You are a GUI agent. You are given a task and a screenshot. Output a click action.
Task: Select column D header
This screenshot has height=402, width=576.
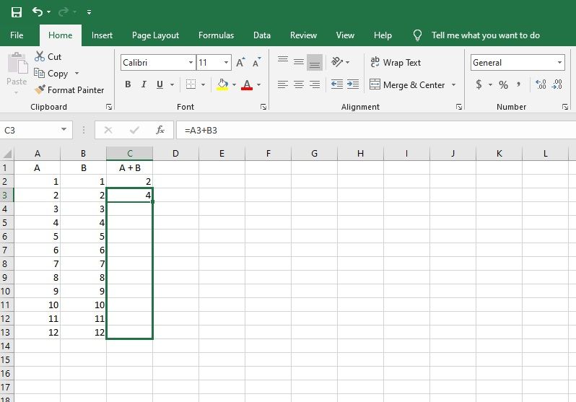pos(175,154)
